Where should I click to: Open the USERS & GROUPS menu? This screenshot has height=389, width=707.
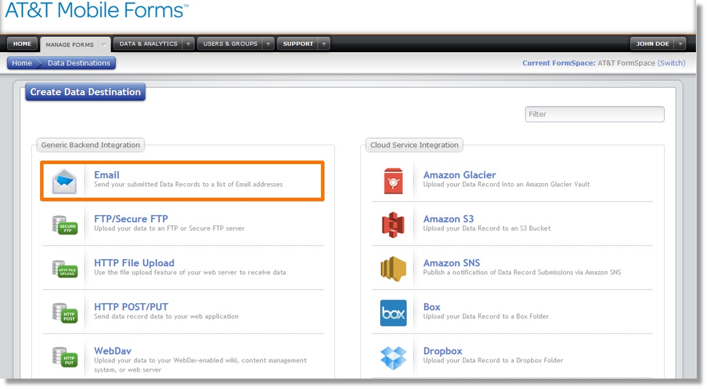pos(230,43)
